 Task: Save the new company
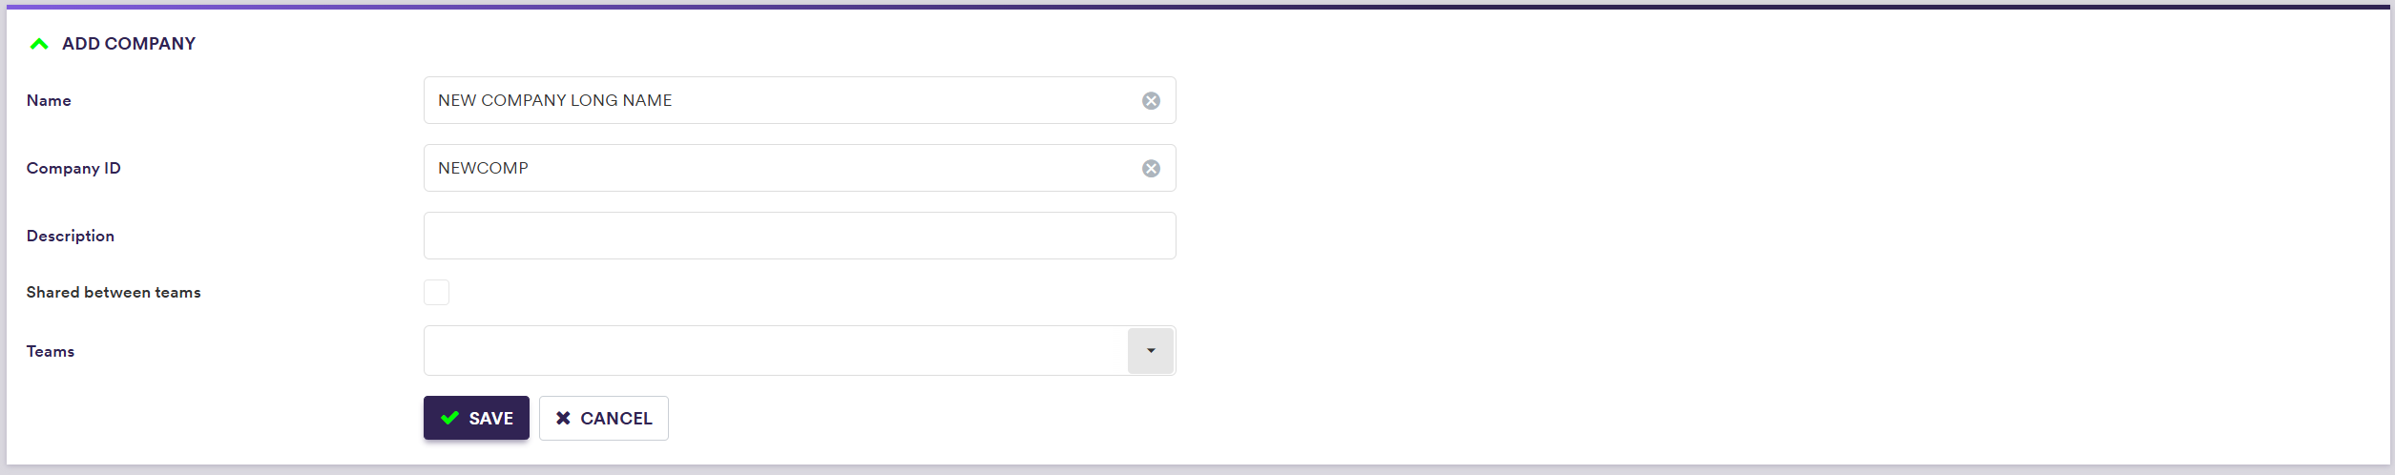point(476,418)
